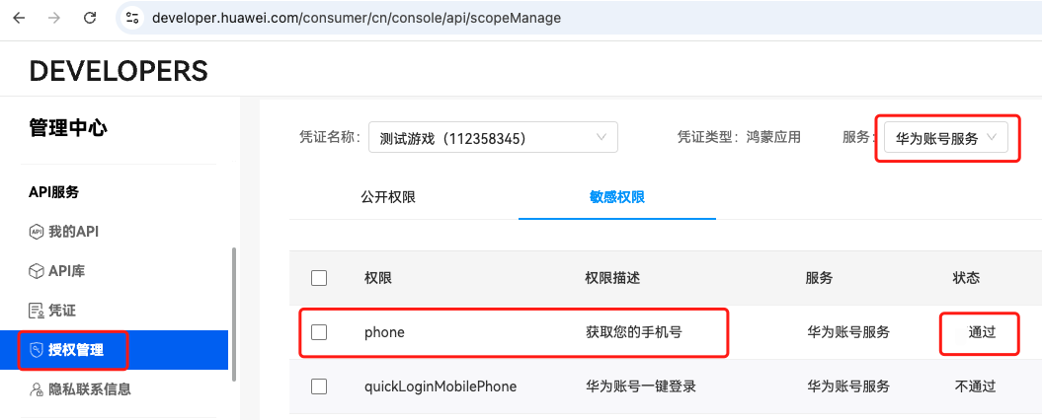The height and width of the screenshot is (420, 1042).
Task: Check the select-all checkbox in the table header
Action: 319,278
